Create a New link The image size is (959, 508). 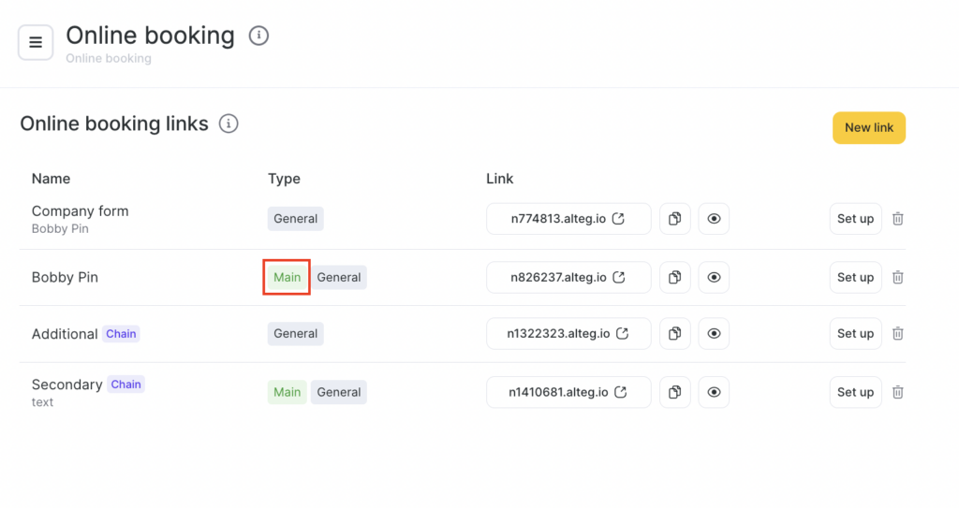point(868,128)
